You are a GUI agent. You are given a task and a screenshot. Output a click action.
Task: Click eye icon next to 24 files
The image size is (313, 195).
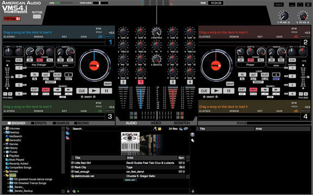point(180,129)
